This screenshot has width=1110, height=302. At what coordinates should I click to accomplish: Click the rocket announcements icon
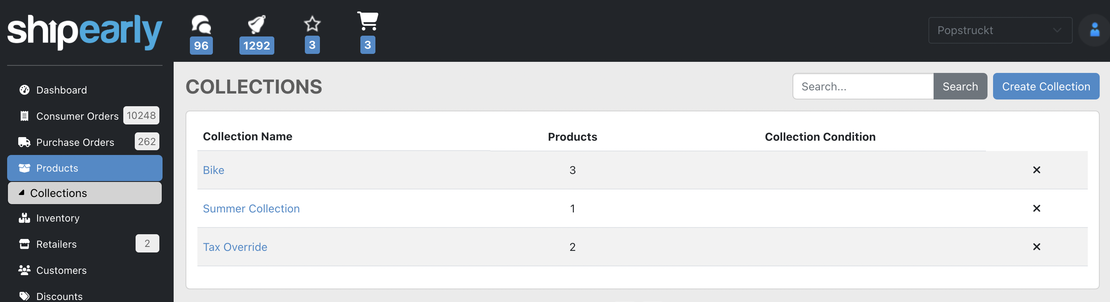256,25
